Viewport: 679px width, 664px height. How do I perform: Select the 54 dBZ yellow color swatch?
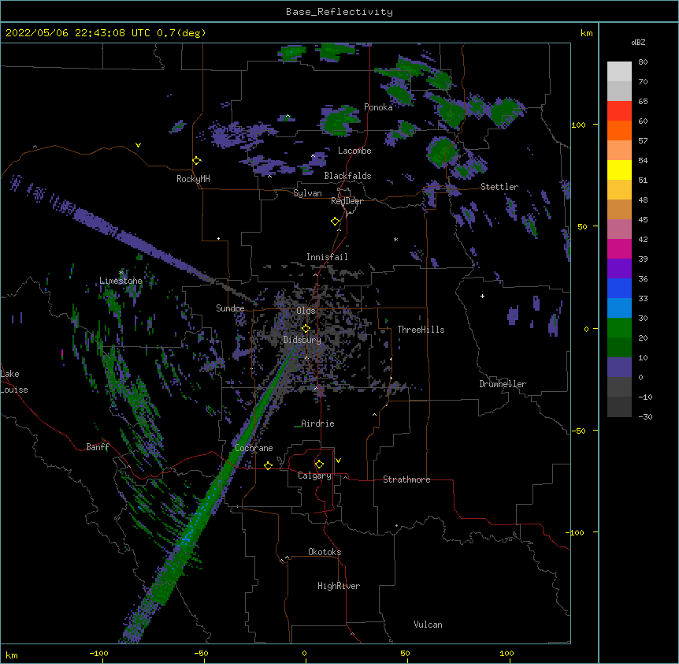(619, 170)
